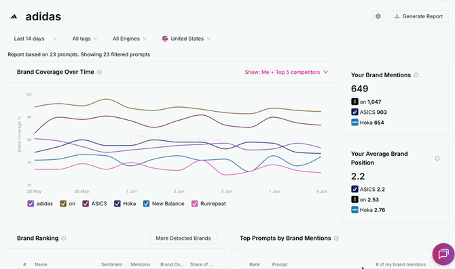This screenshot has width=455, height=269.
Task: Open info icon beside Brand Ranking
Action: (x=64, y=238)
